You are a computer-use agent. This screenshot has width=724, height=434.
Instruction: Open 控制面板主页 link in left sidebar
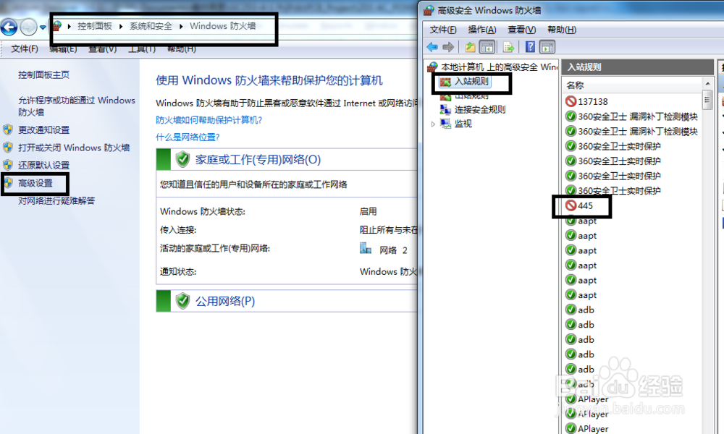click(44, 75)
